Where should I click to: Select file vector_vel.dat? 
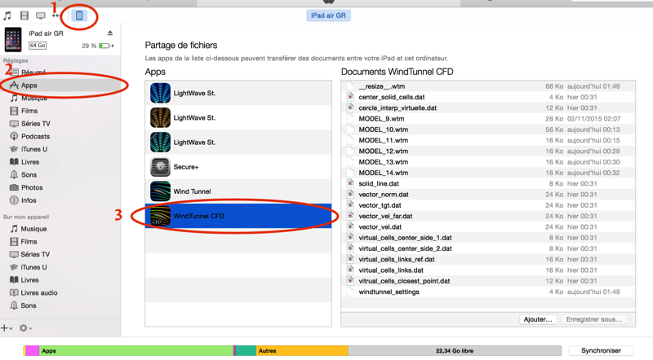tap(488, 226)
